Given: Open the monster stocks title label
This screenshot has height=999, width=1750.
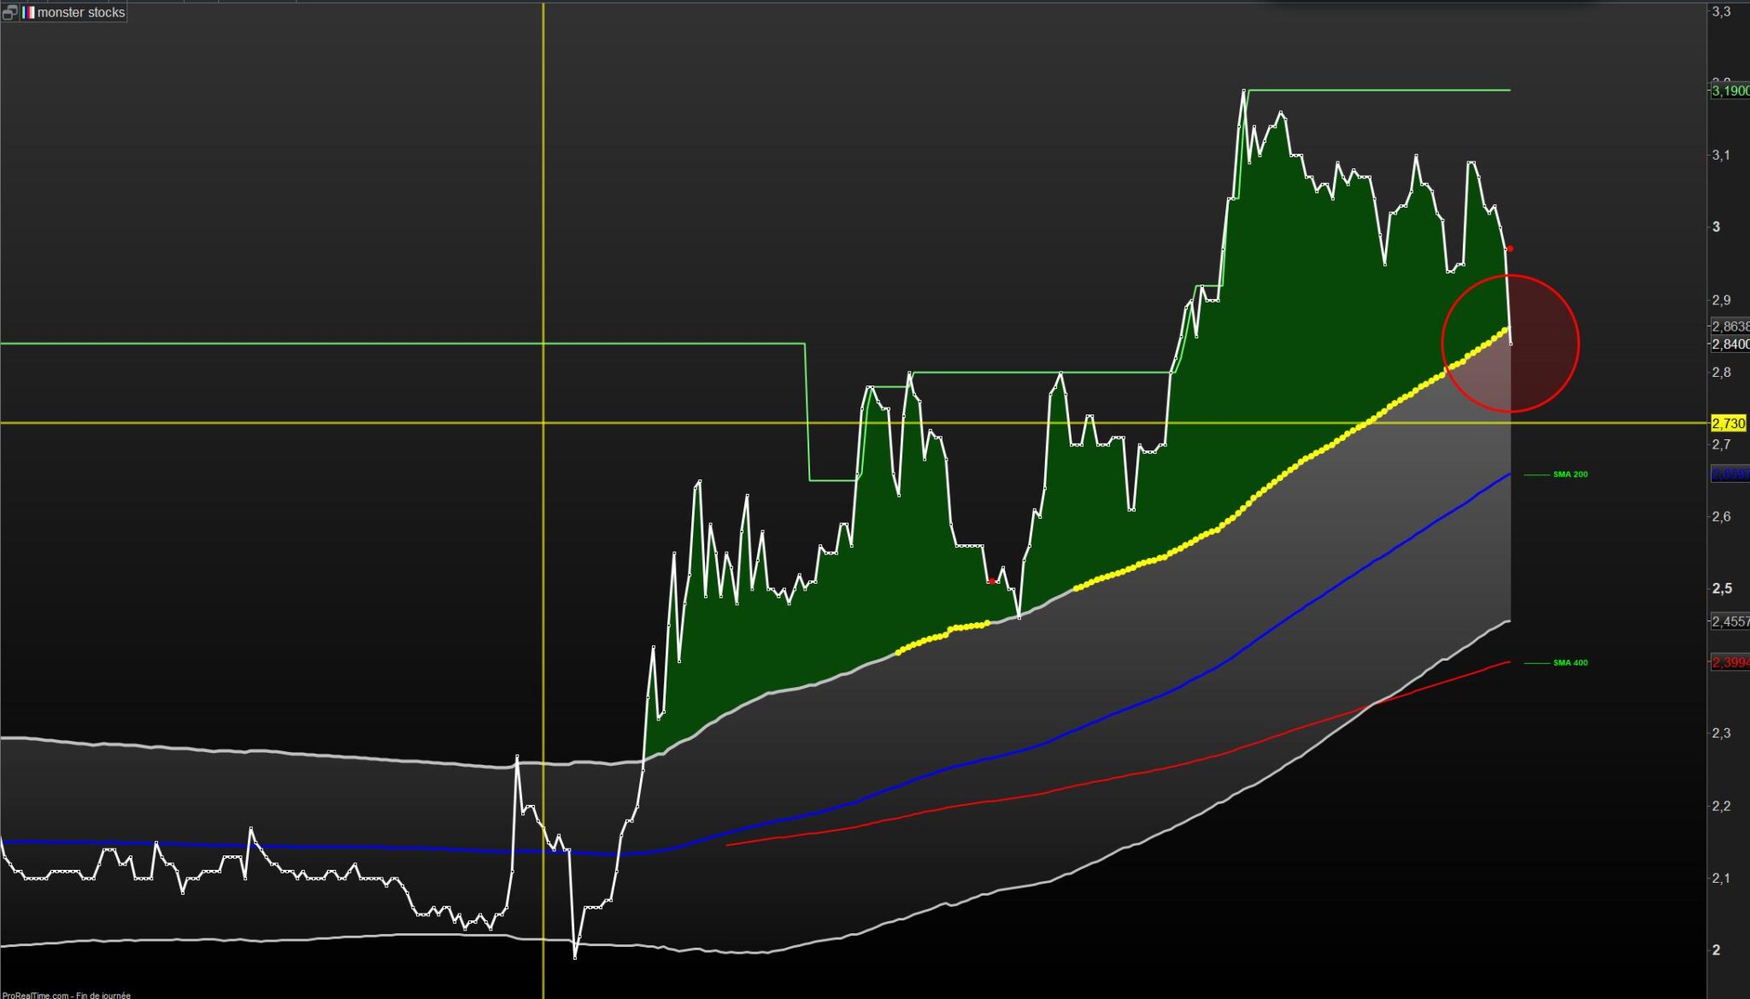Looking at the screenshot, I should tap(81, 13).
